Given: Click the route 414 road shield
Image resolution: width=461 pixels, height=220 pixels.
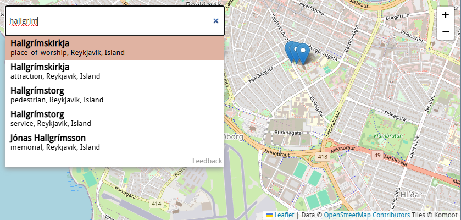Looking at the screenshot, I should pos(157,204).
